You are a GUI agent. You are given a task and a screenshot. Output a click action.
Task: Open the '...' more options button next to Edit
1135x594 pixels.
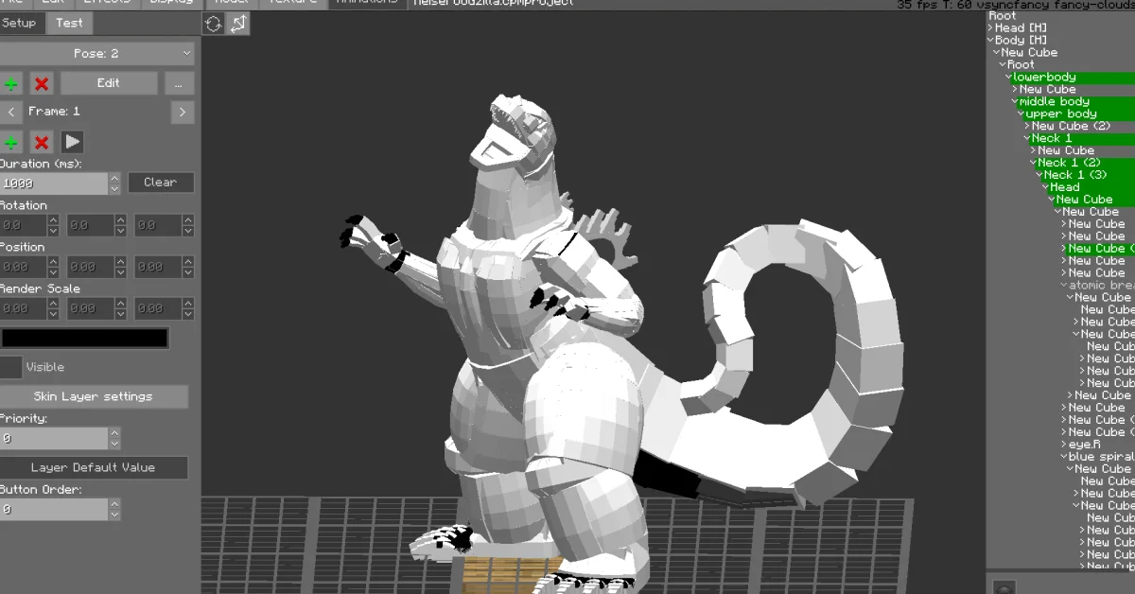tap(179, 83)
